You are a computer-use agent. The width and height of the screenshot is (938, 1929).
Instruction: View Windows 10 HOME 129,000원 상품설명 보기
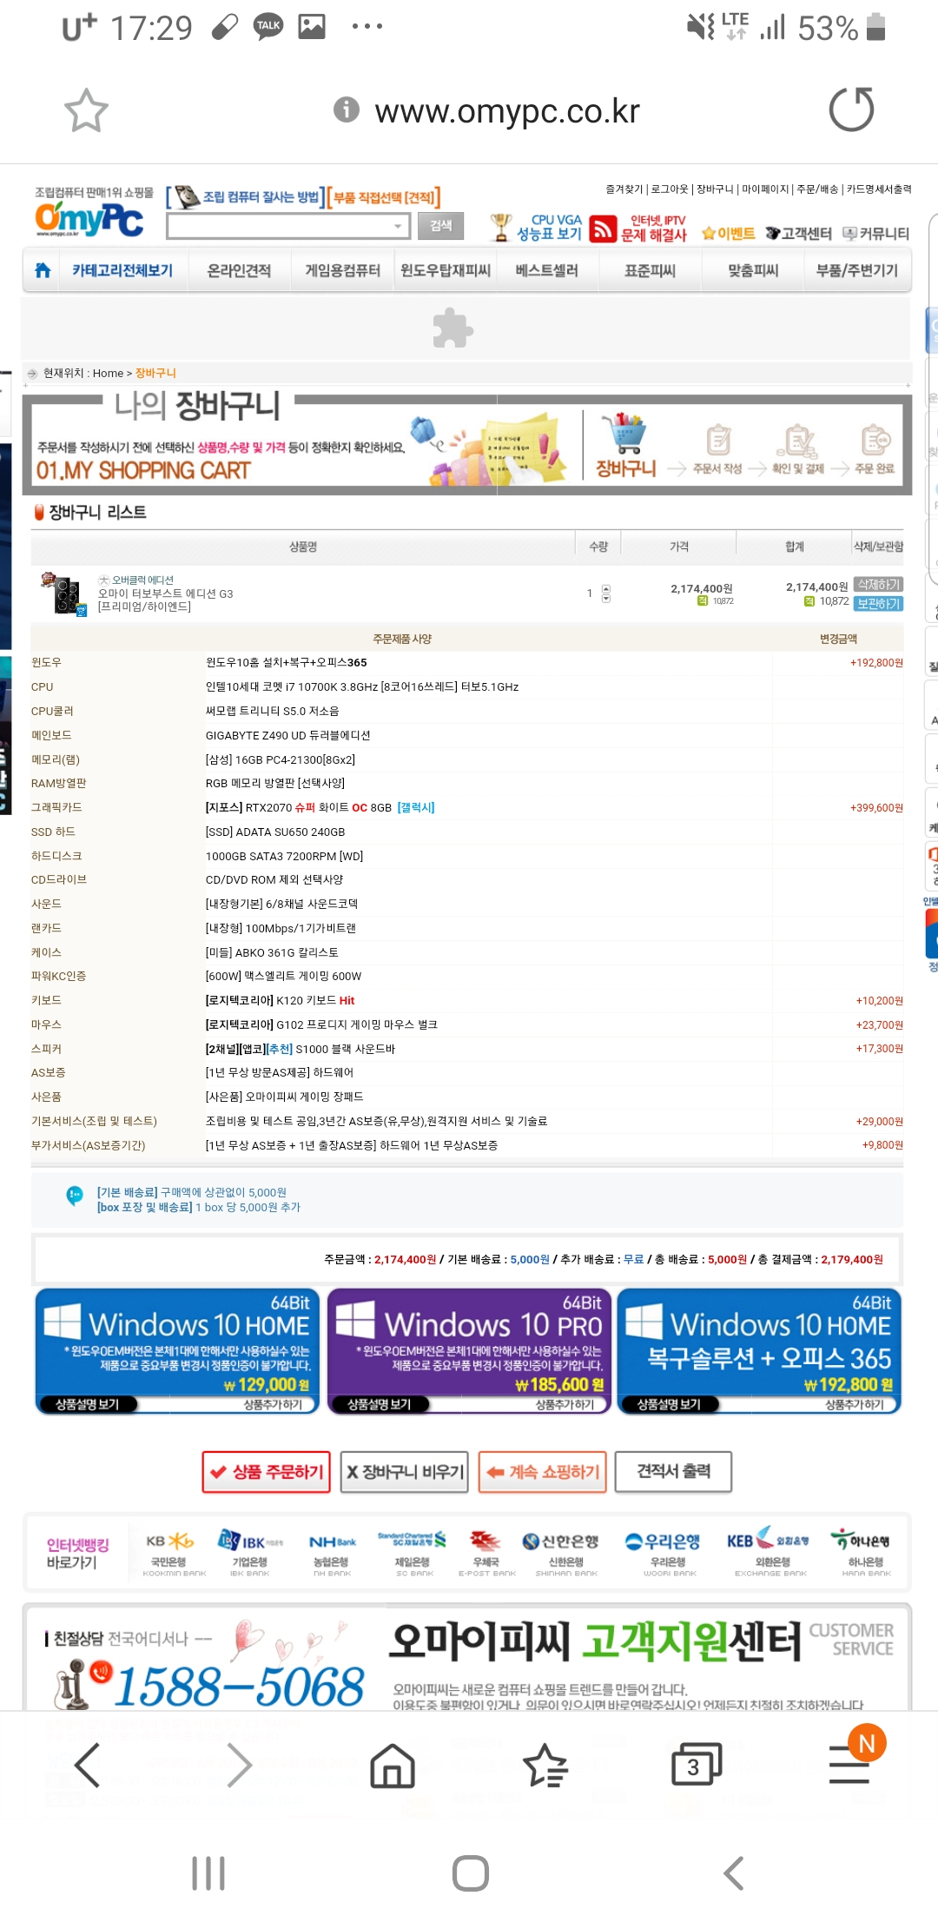88,1404
